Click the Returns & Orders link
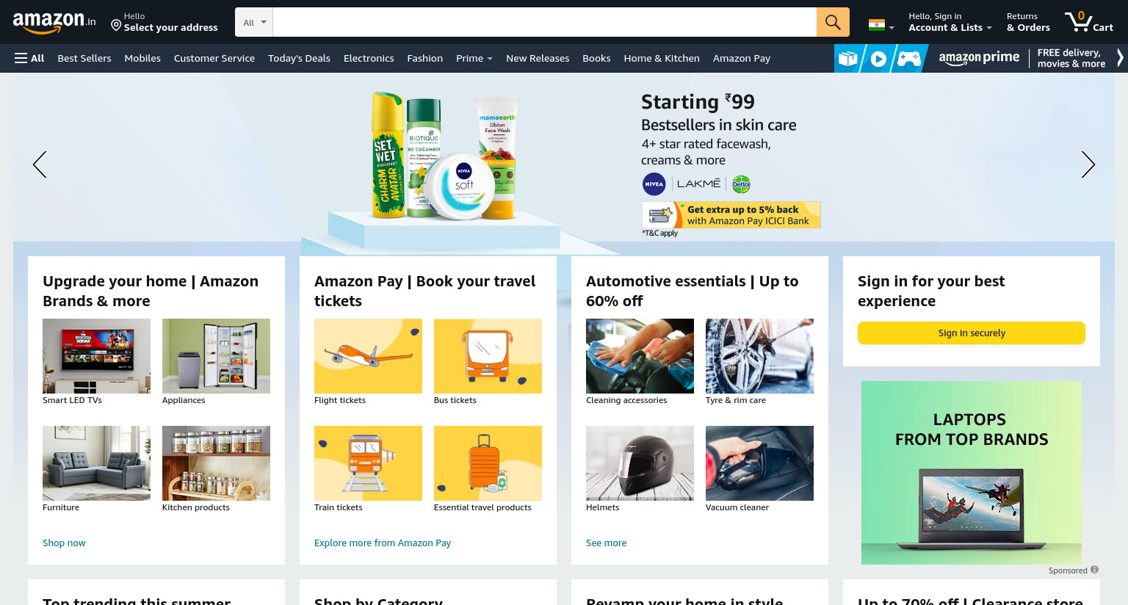 (x=1028, y=22)
